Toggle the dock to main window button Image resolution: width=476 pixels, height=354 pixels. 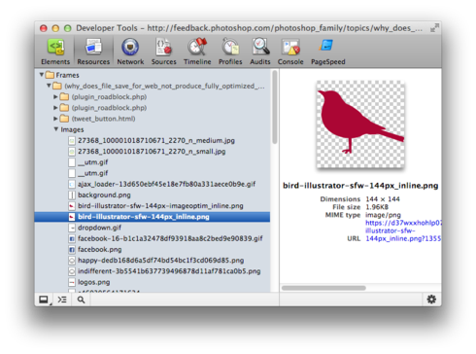(44, 300)
